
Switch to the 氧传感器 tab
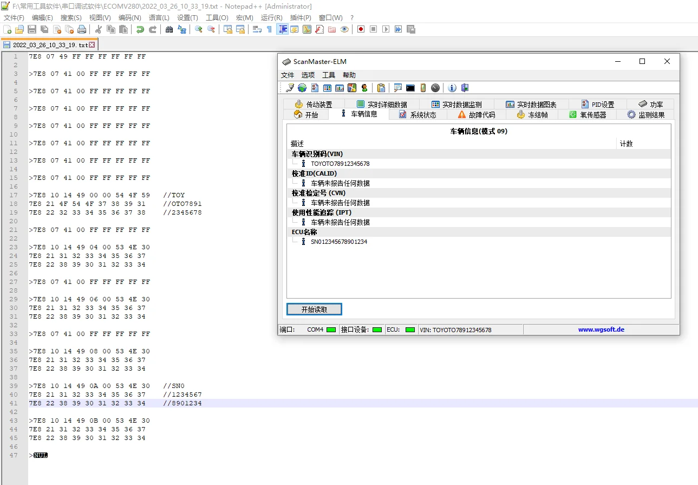coord(588,115)
